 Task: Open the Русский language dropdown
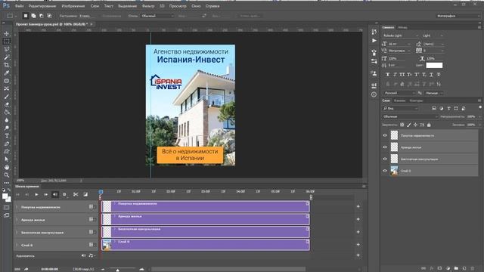click(399, 93)
